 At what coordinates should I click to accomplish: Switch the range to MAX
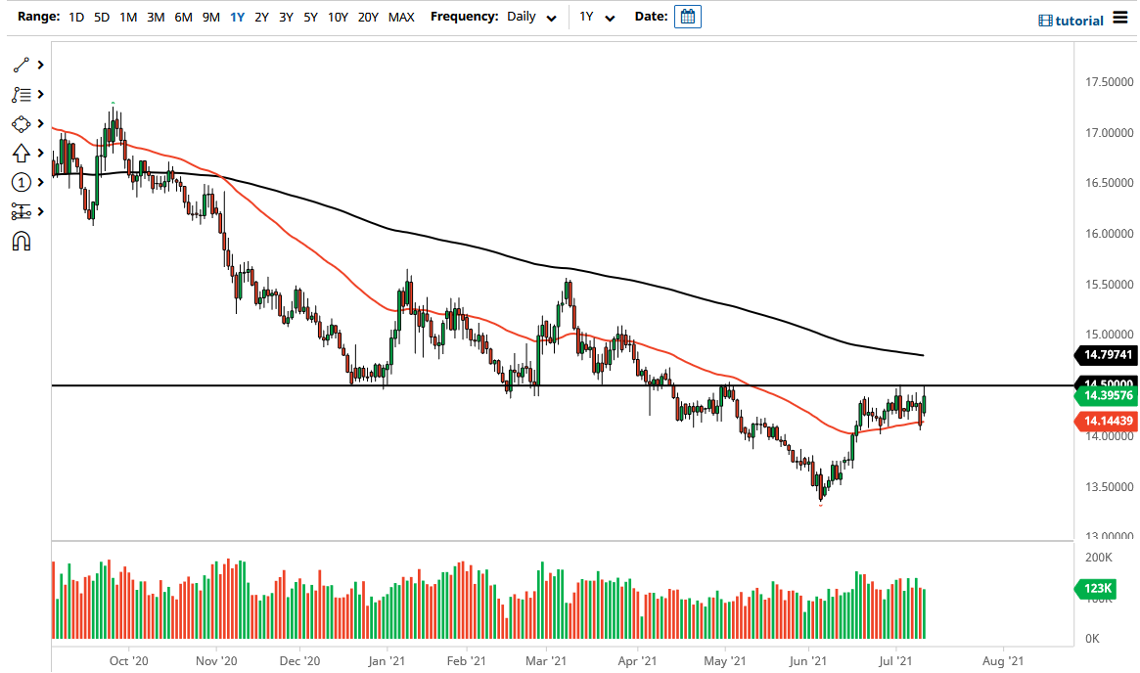pos(400,17)
